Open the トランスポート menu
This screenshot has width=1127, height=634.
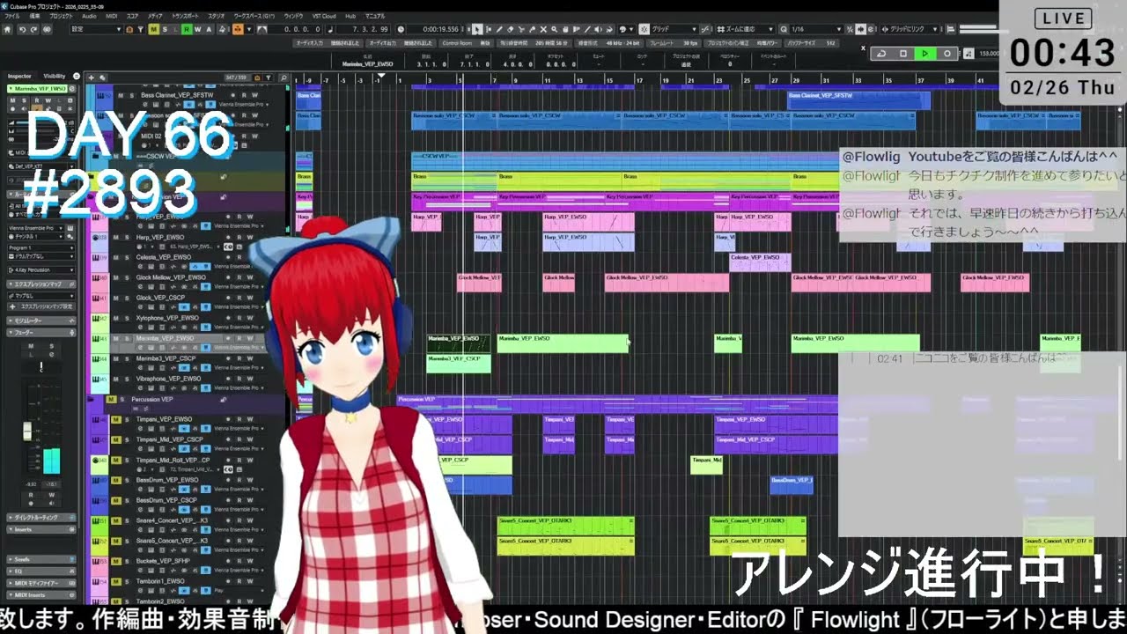tap(185, 16)
